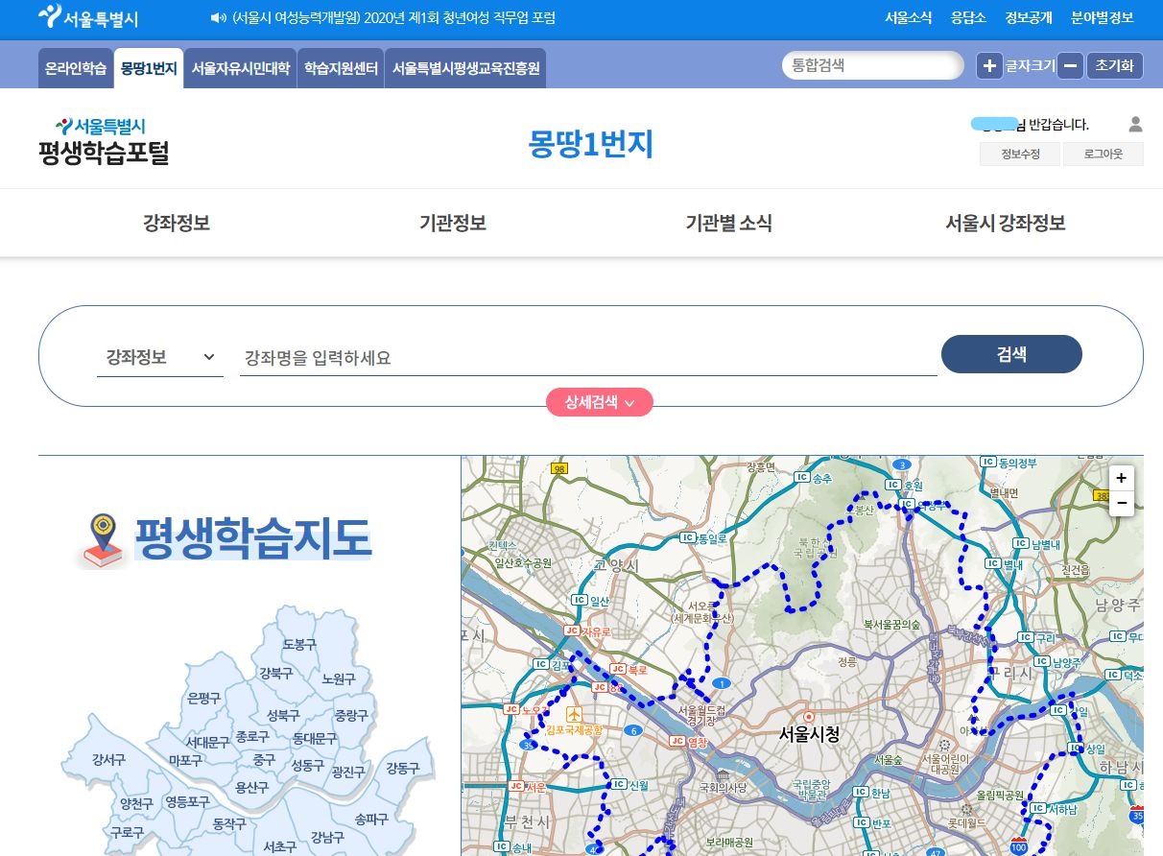Select 도봉구 on the district map
1163x856 pixels.
(x=299, y=644)
